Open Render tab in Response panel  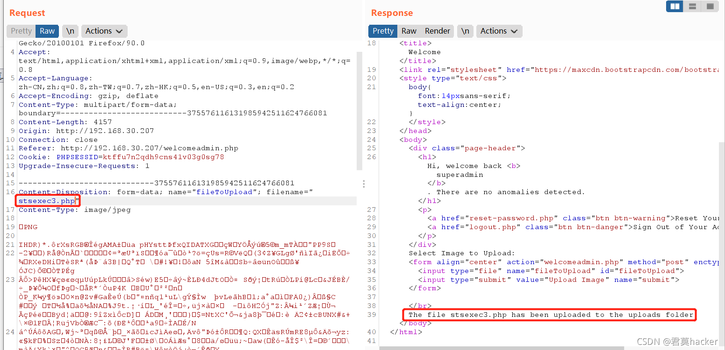tap(438, 31)
